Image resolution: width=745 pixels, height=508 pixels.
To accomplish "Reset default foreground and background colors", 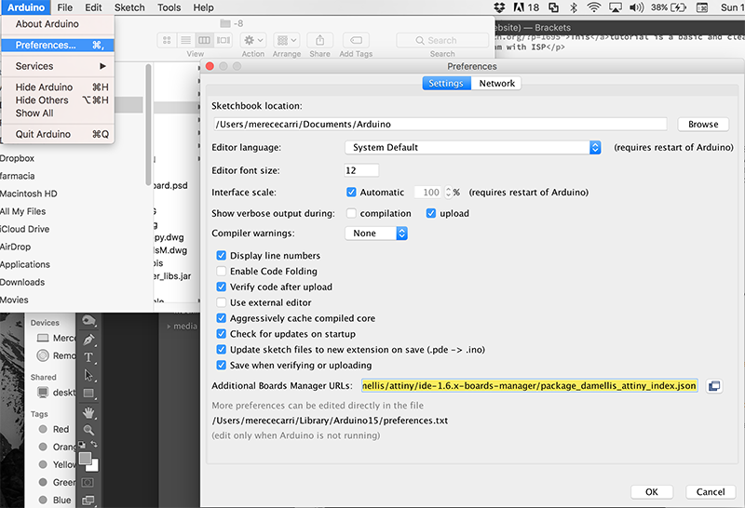I will coord(82,445).
